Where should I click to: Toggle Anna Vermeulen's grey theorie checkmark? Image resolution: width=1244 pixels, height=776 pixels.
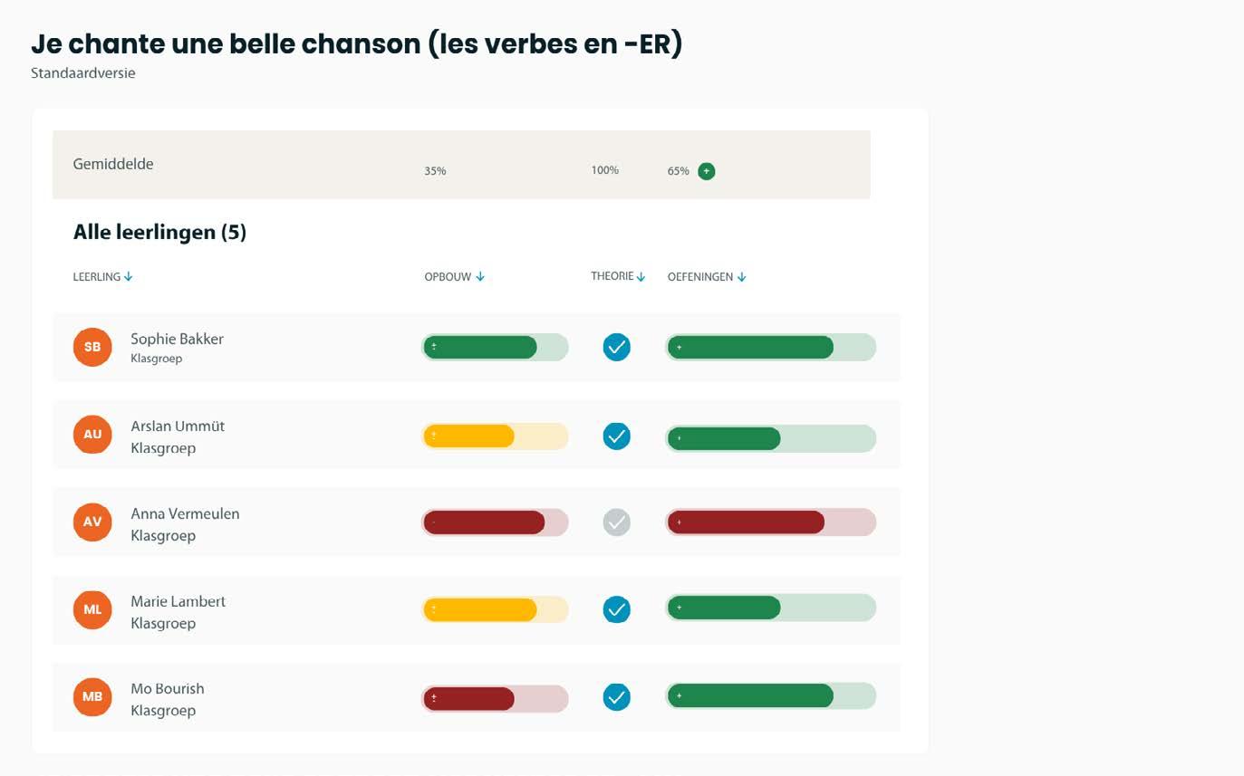(616, 522)
